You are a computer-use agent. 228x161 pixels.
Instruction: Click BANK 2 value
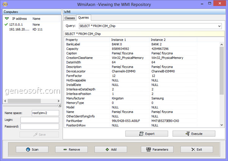click(x=157, y=44)
